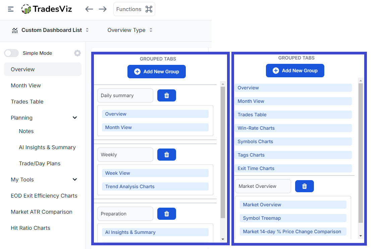
Task: Delete the Daily summary group
Action: tap(166, 95)
